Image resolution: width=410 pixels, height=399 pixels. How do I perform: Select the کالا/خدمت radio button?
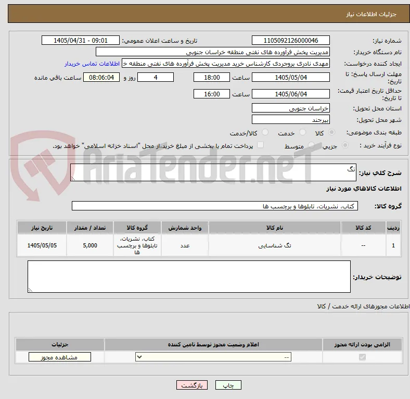click(x=265, y=132)
